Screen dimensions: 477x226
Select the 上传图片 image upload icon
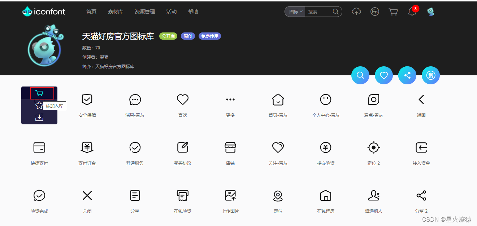pyautogui.click(x=230, y=195)
